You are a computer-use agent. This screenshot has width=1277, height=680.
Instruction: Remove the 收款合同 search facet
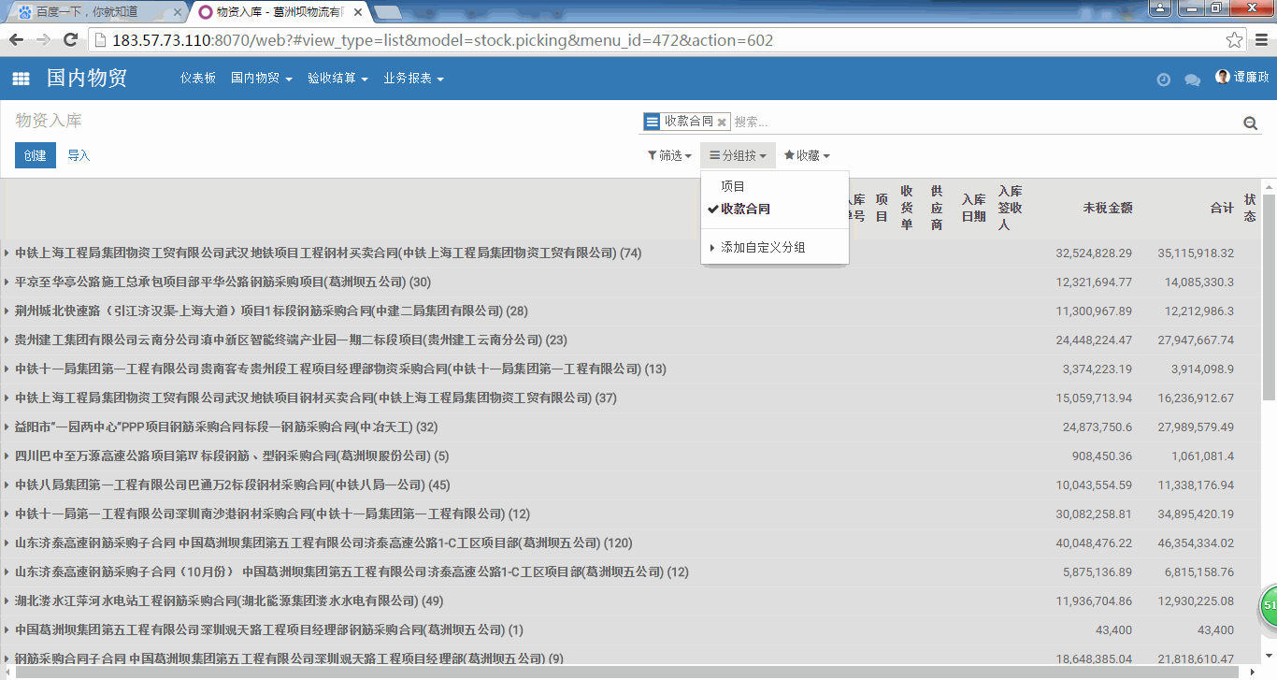(x=722, y=123)
